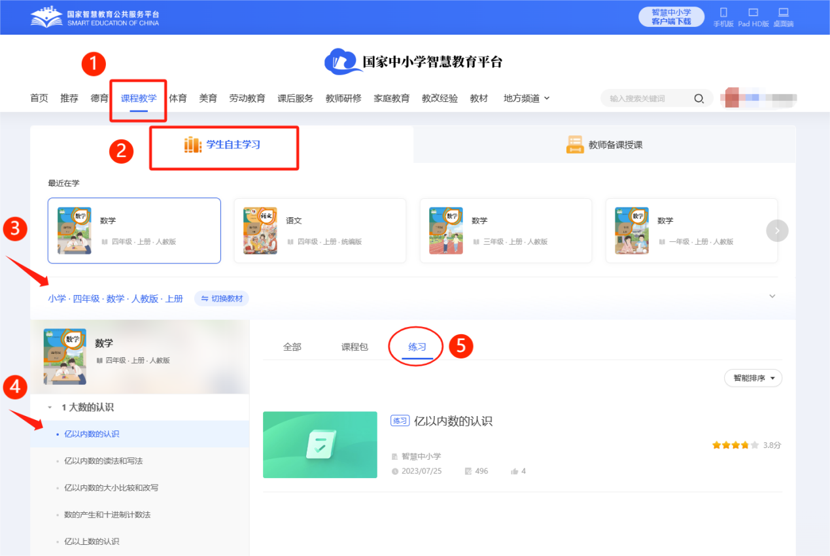Click the 切换教材 switch textbook button
This screenshot has width=830, height=556.
click(222, 298)
